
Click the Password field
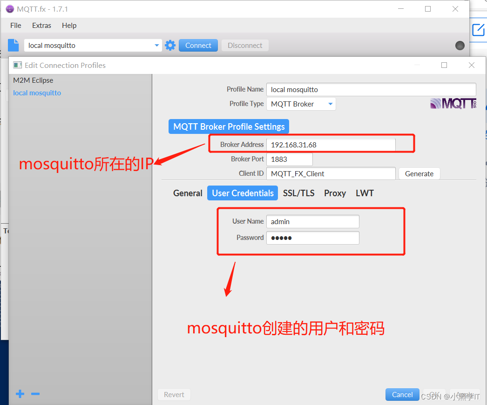click(313, 238)
